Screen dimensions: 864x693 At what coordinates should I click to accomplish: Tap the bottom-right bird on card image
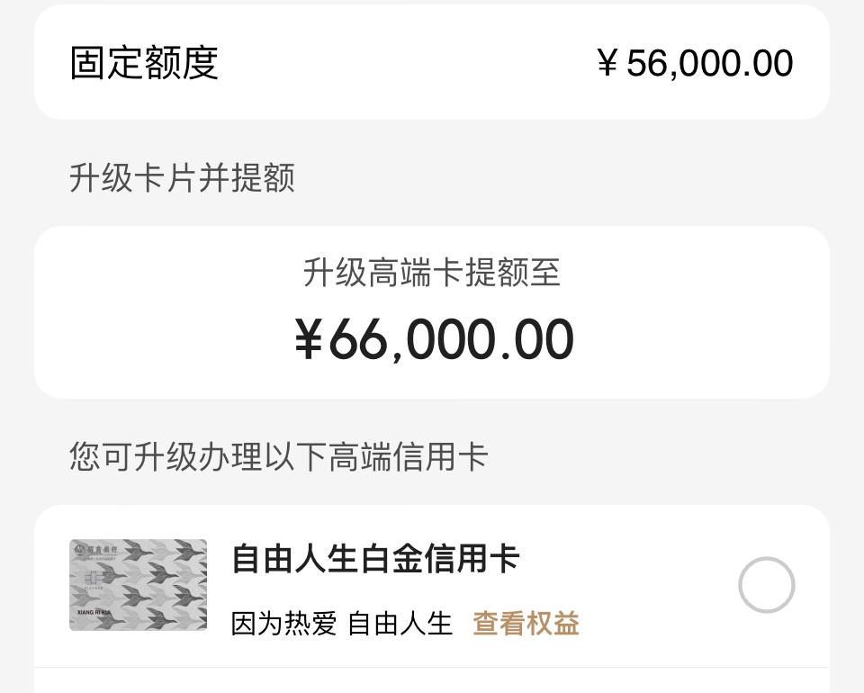tap(162, 618)
